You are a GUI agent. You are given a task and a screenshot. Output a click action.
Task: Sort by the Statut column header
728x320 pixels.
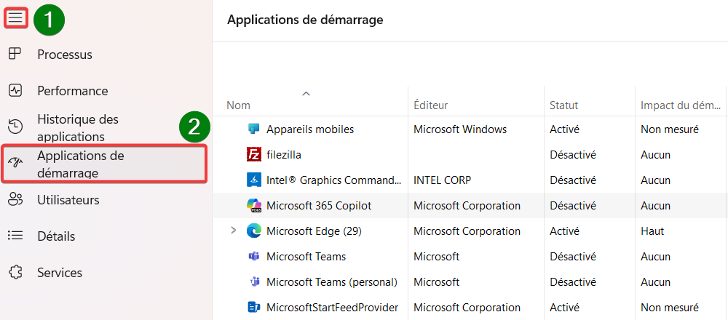563,105
